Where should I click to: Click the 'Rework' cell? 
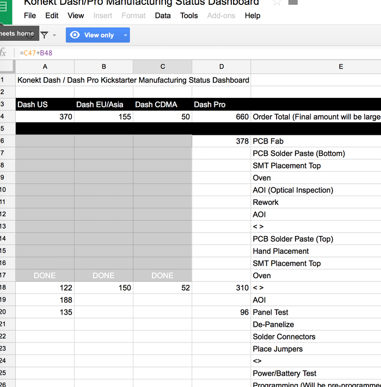coord(316,202)
